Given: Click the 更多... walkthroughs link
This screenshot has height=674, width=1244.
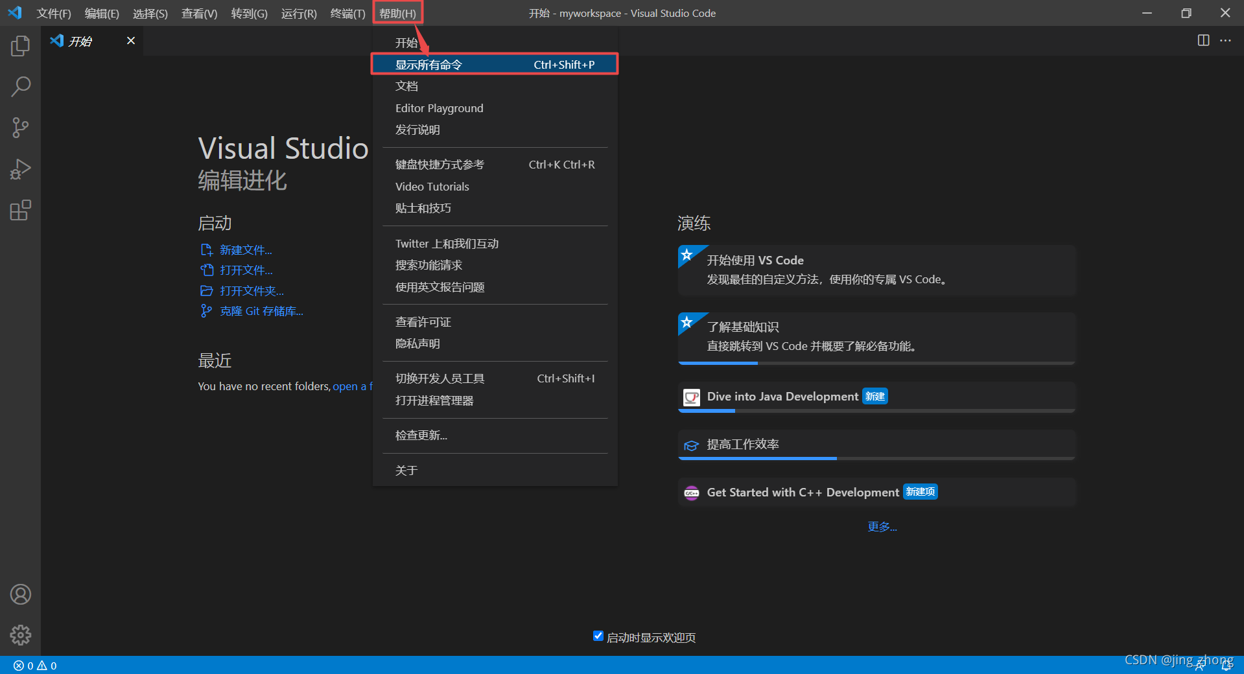Looking at the screenshot, I should (882, 527).
